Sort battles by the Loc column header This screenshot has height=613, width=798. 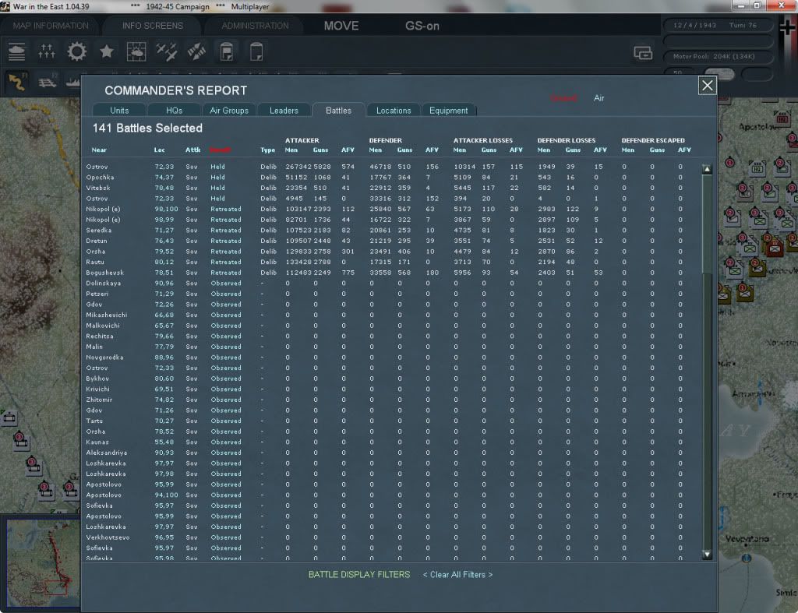[159, 150]
